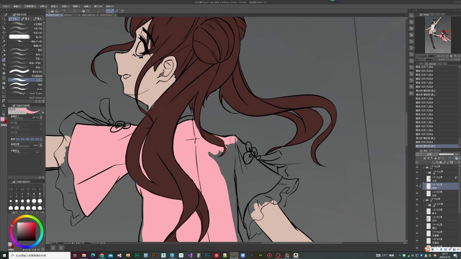
Task: Click the Navigator canvas preview thumbnail
Action: coord(438,35)
